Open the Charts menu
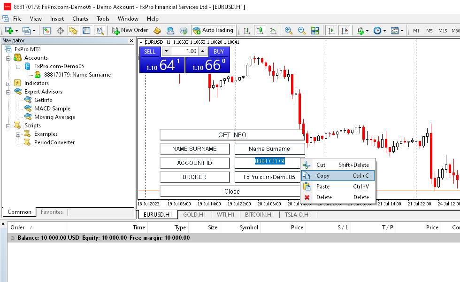This screenshot has width=460, height=282. [80, 18]
